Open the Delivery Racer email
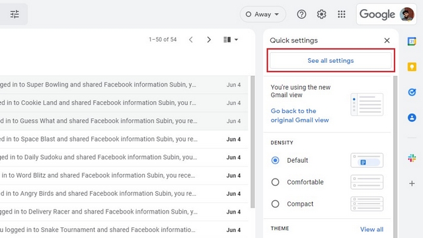 tap(124, 212)
